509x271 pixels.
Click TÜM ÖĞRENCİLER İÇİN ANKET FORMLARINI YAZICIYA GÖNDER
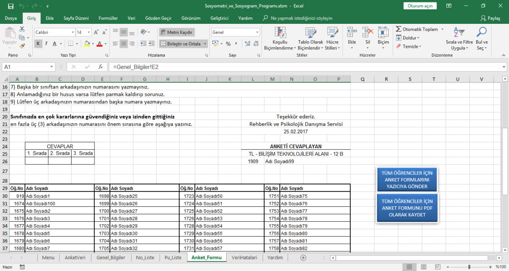pyautogui.click(x=407, y=180)
